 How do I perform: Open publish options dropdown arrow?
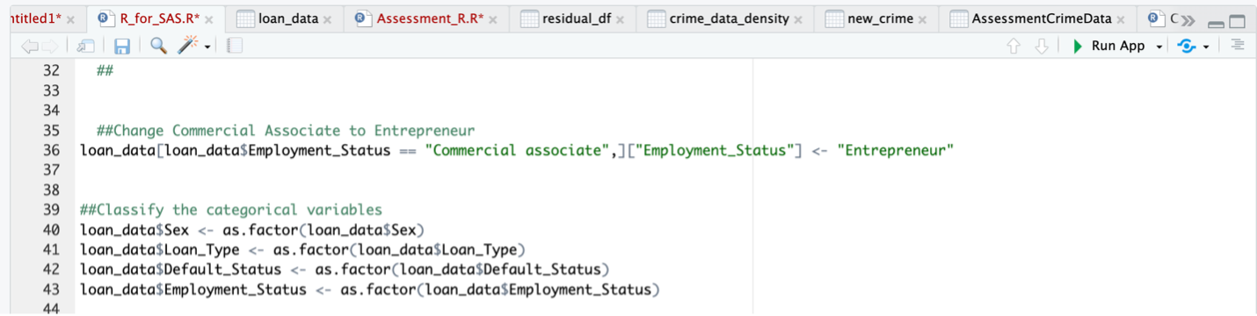[1206, 47]
